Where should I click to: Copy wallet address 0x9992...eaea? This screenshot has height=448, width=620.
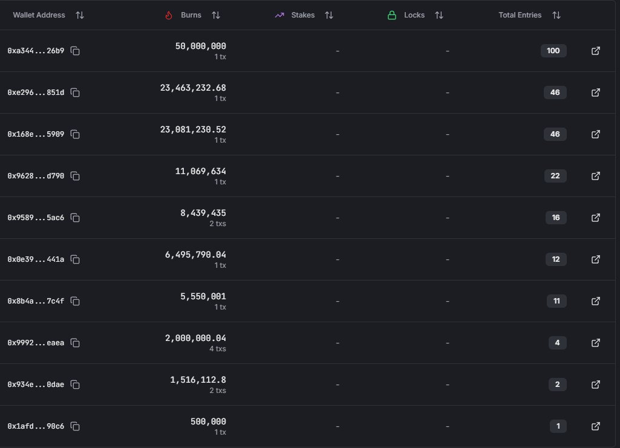coord(75,343)
